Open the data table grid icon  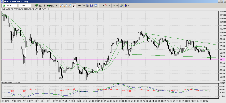(x=95, y=6)
